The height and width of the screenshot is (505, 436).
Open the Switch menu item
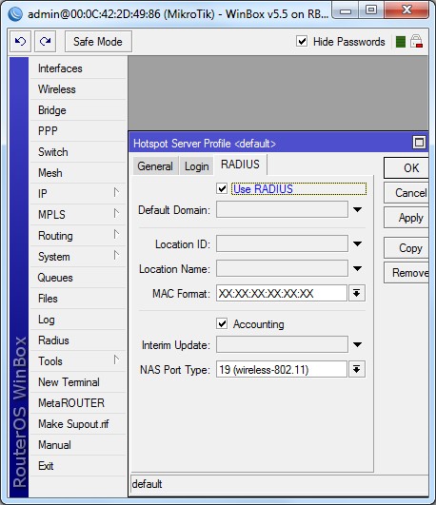point(78,152)
